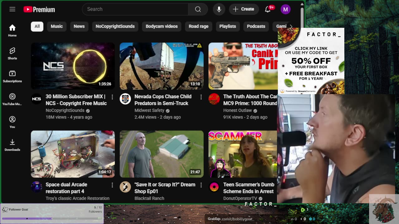Open "Save It or Scrap It?" video title
399x224 pixels.
[165, 188]
